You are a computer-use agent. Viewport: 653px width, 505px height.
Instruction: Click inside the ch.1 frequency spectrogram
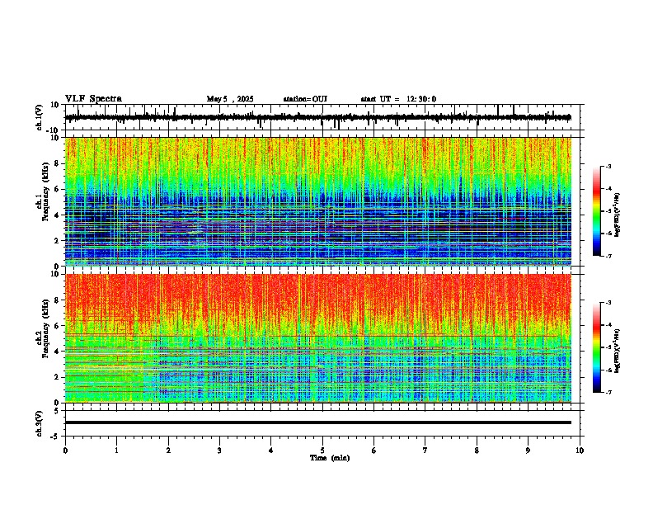[x=318, y=201]
